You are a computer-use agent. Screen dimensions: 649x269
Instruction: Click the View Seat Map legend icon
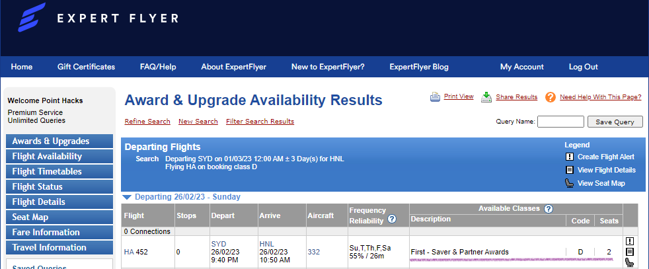pyautogui.click(x=570, y=183)
